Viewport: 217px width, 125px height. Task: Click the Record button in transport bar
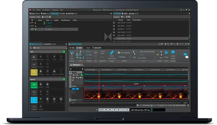tap(127, 110)
